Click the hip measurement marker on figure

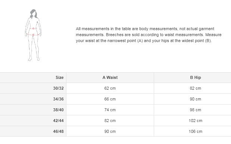[33, 35]
